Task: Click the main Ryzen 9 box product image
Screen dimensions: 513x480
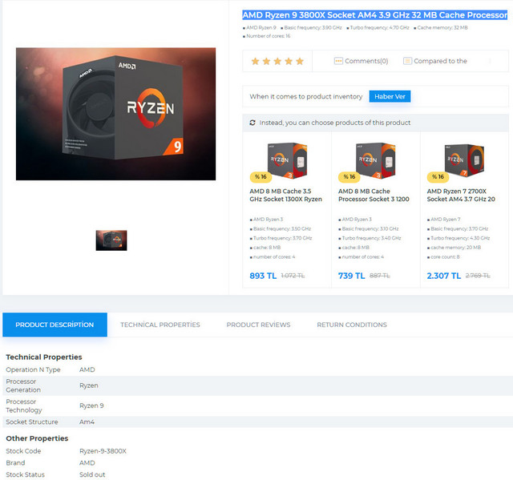Action: point(115,114)
